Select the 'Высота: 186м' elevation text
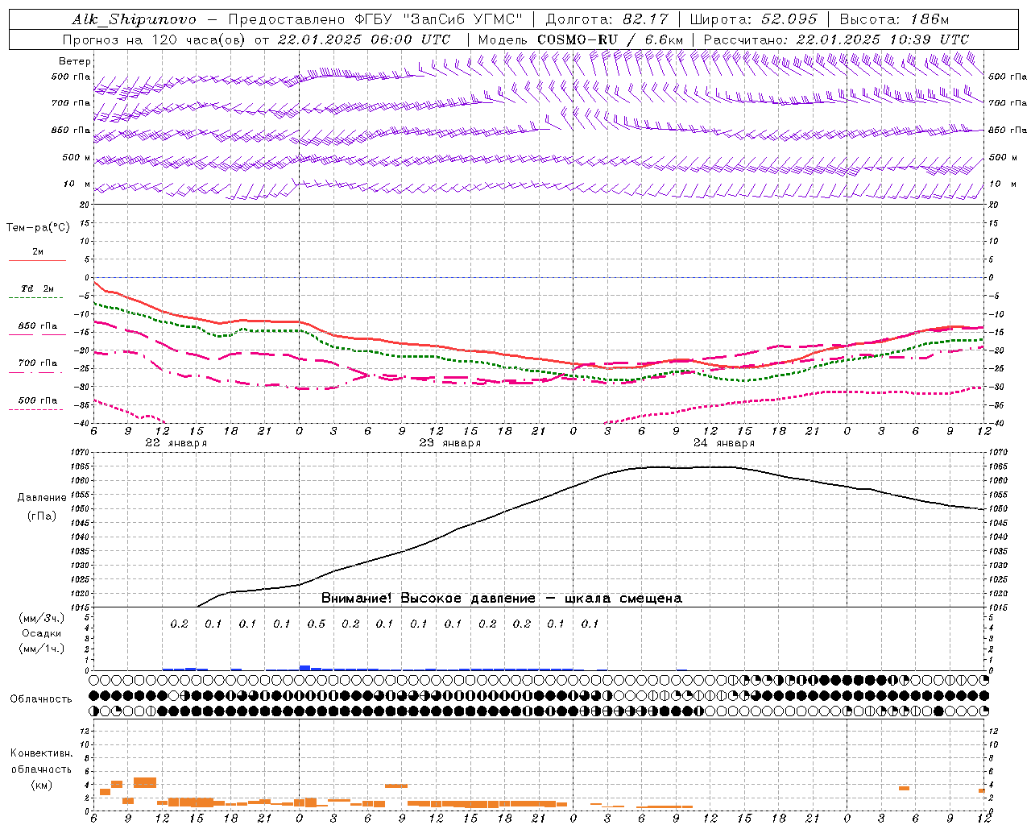 [x=894, y=19]
